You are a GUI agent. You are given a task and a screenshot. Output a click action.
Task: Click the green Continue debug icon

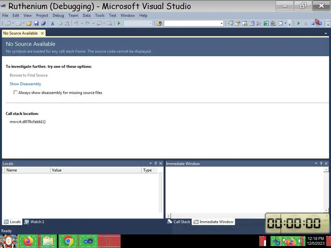pos(298,23)
